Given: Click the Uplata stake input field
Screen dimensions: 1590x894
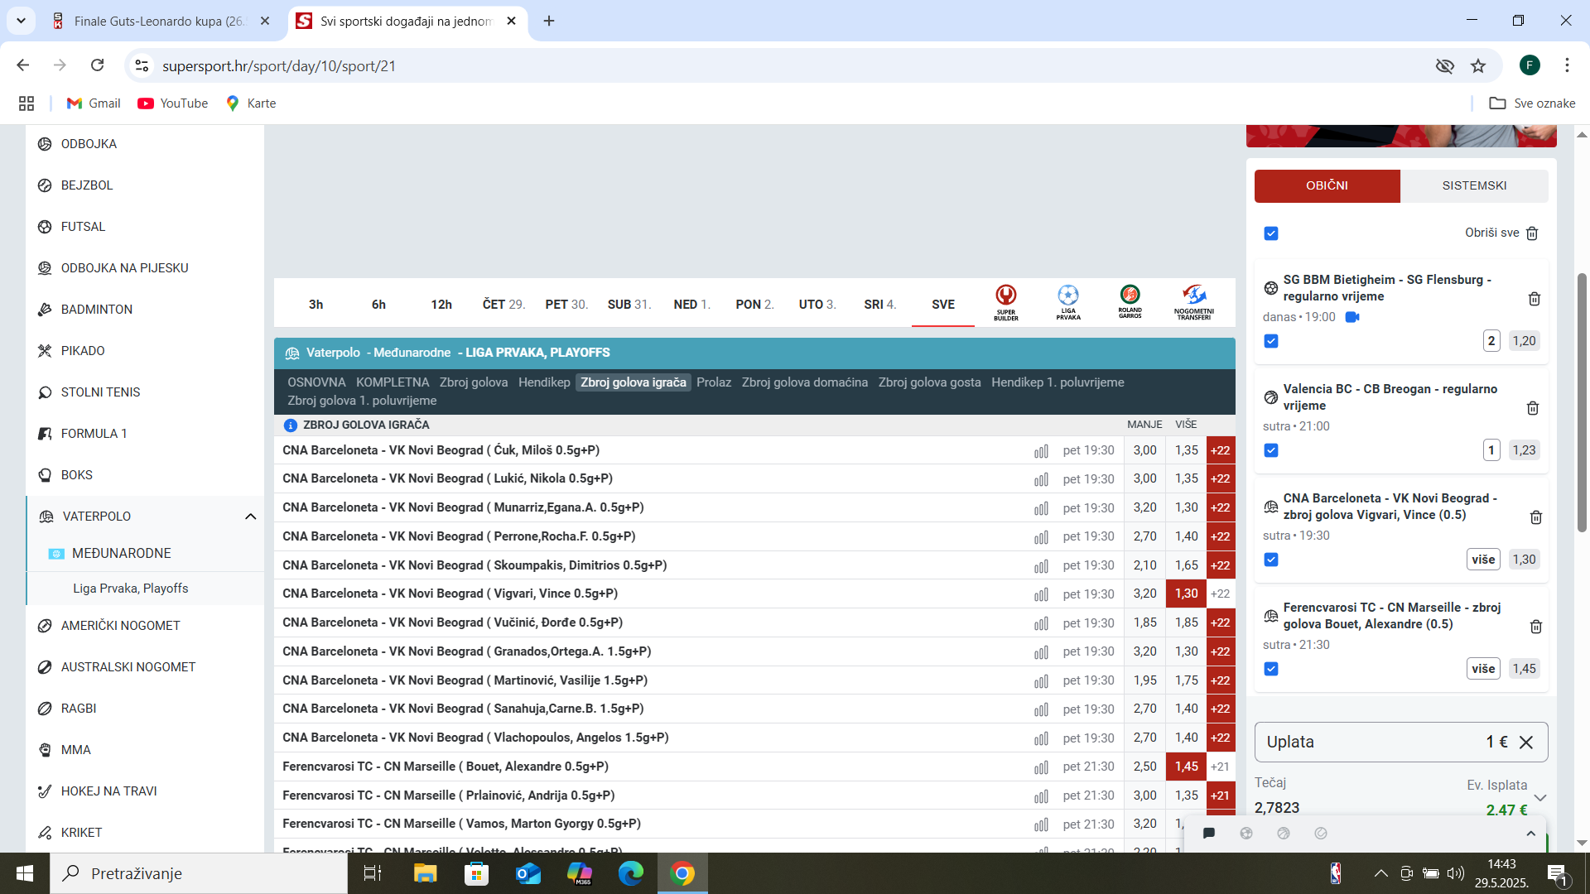Looking at the screenshot, I should (1400, 743).
